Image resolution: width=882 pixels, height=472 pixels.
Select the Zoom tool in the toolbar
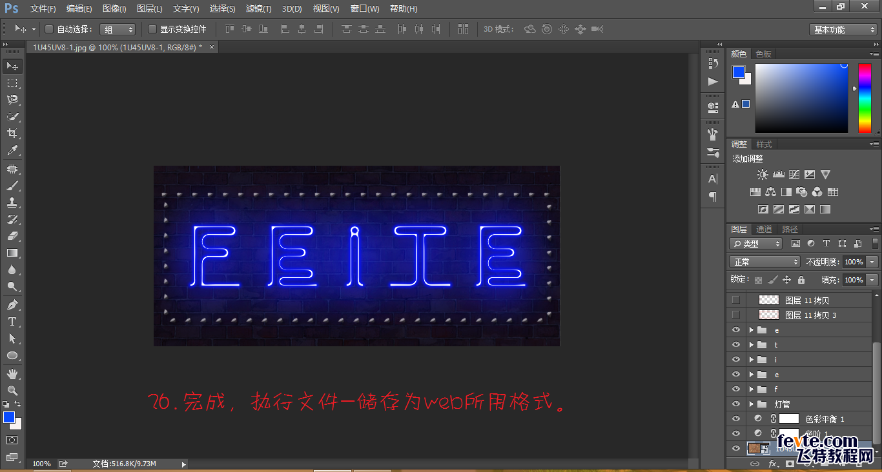tap(12, 390)
